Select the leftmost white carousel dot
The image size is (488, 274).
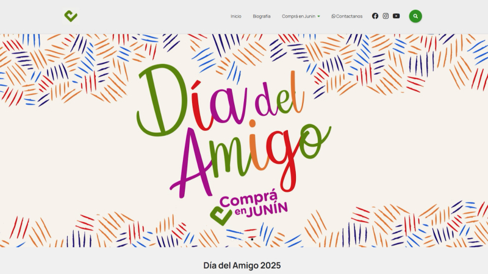pyautogui.click(x=232, y=239)
